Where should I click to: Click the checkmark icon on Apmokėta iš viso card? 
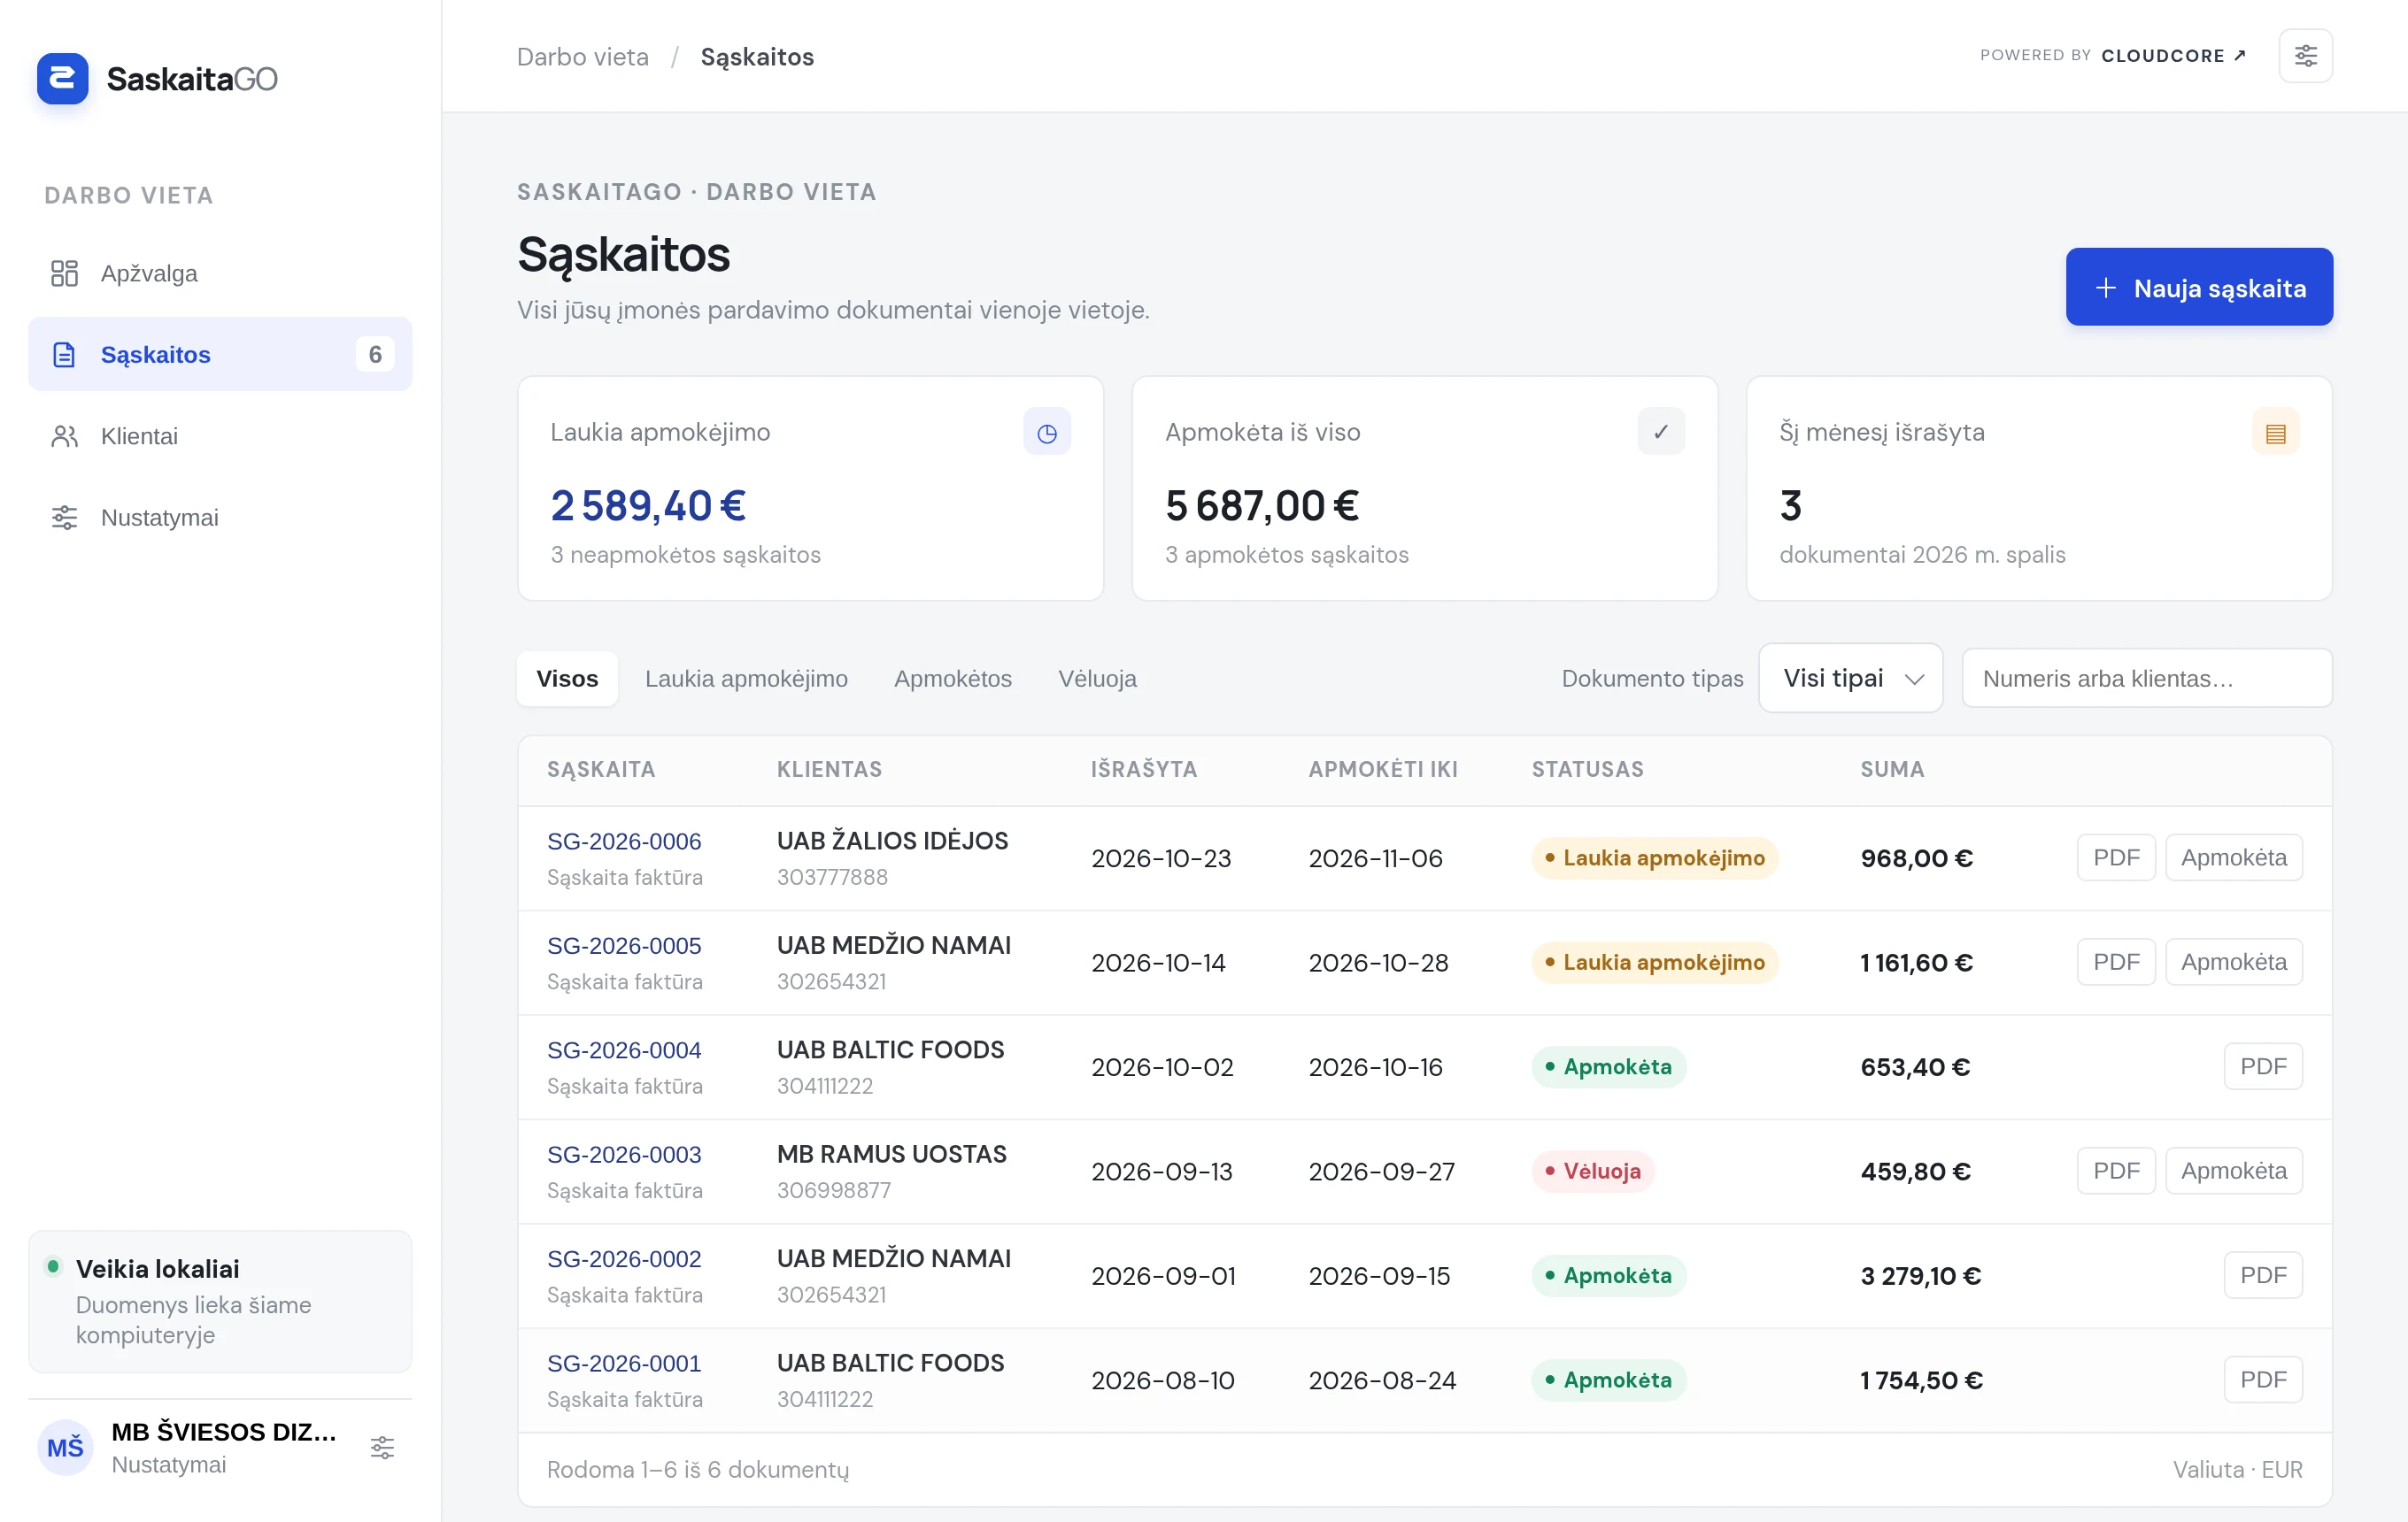pos(1661,432)
